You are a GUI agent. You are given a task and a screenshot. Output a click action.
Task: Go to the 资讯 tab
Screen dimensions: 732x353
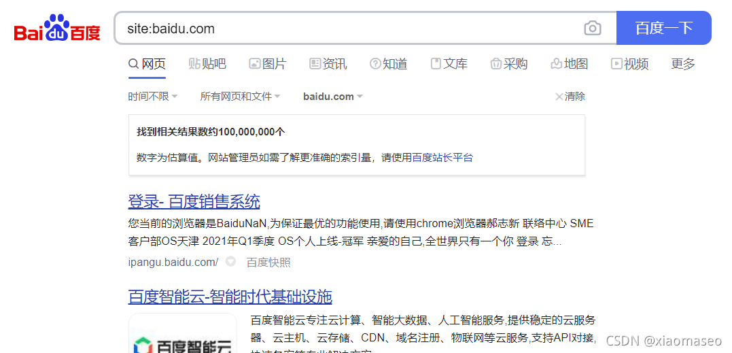pyautogui.click(x=328, y=64)
